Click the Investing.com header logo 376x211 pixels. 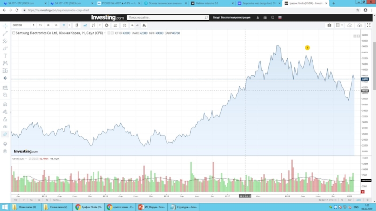(x=107, y=17)
